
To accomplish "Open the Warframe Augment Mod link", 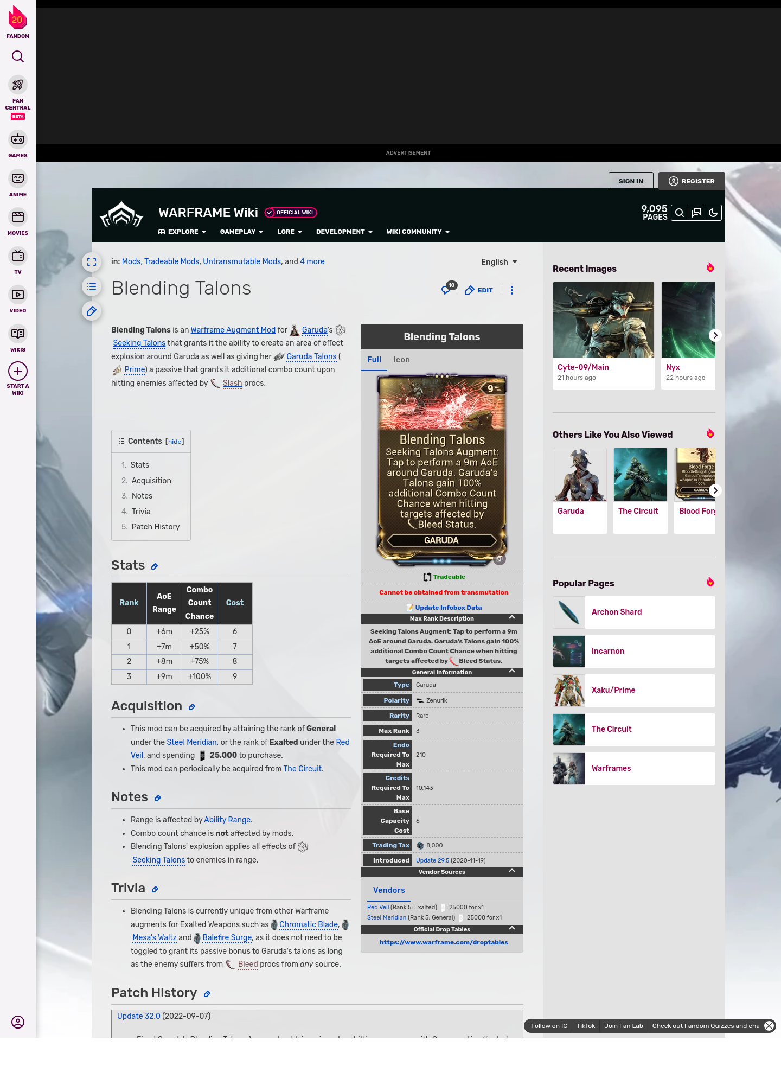I will pos(233,330).
